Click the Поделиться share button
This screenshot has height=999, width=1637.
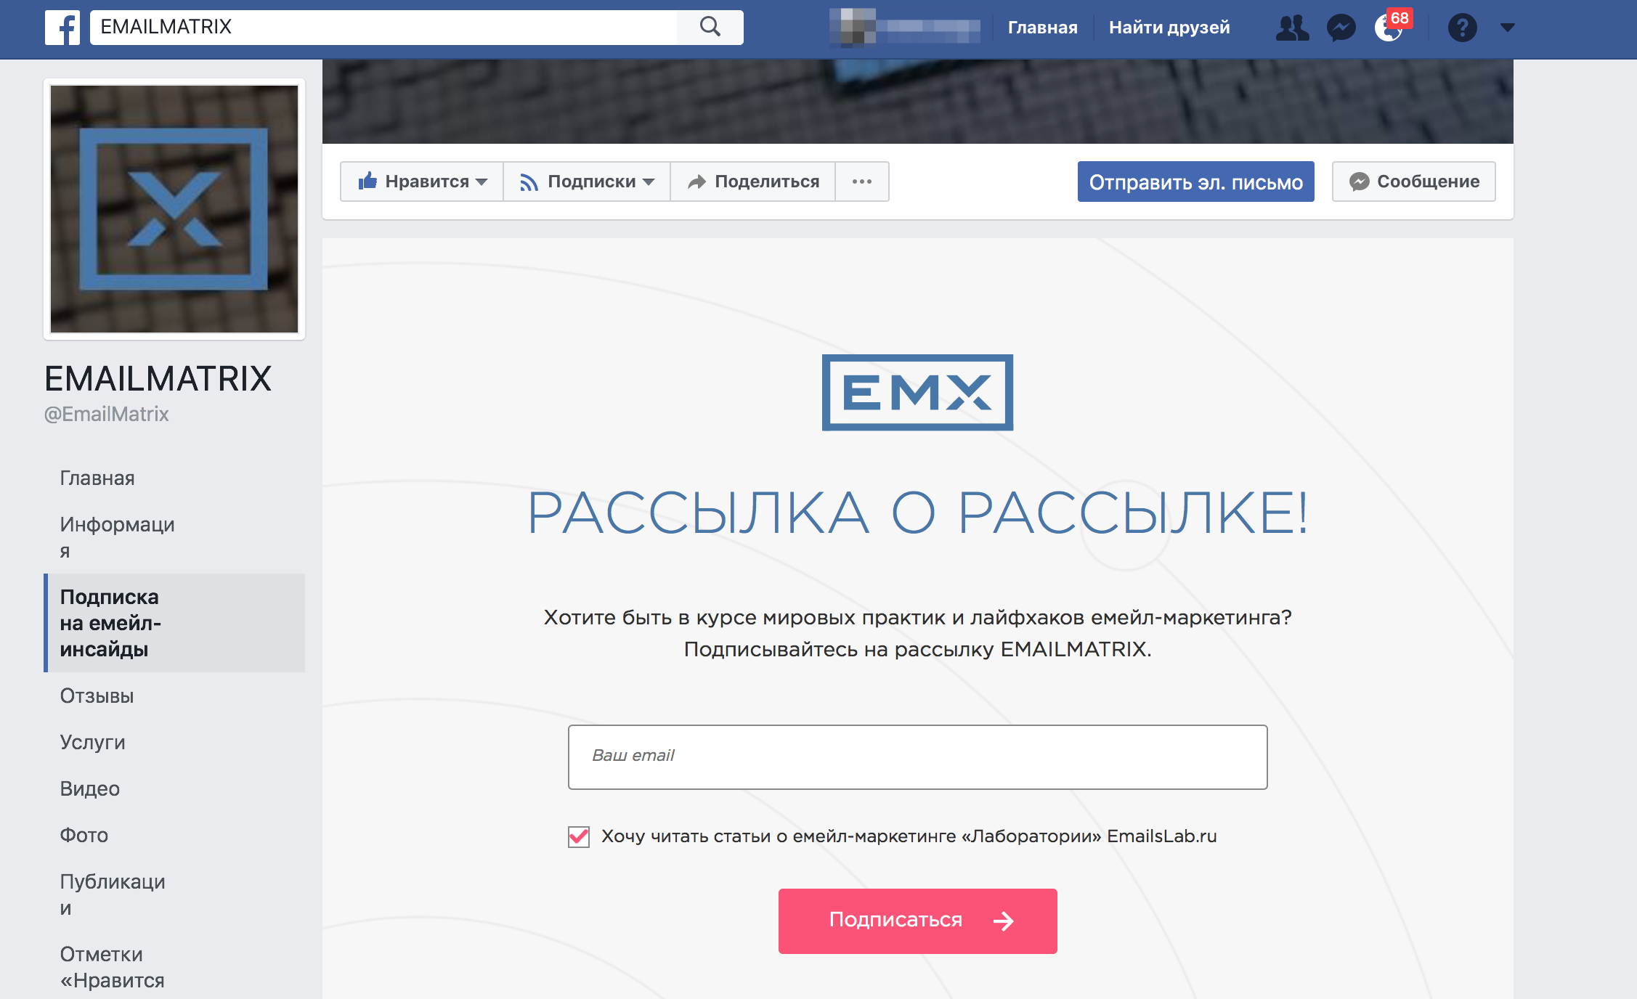[753, 182]
